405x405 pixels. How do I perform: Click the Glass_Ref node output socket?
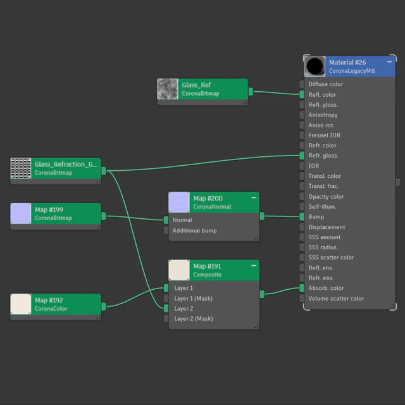point(251,92)
